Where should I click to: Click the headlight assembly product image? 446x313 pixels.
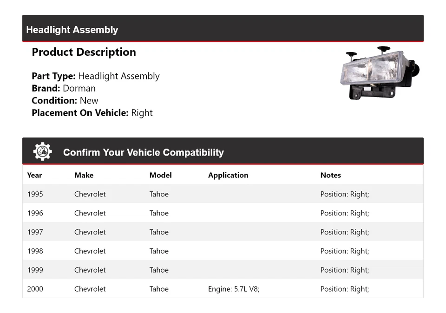379,73
